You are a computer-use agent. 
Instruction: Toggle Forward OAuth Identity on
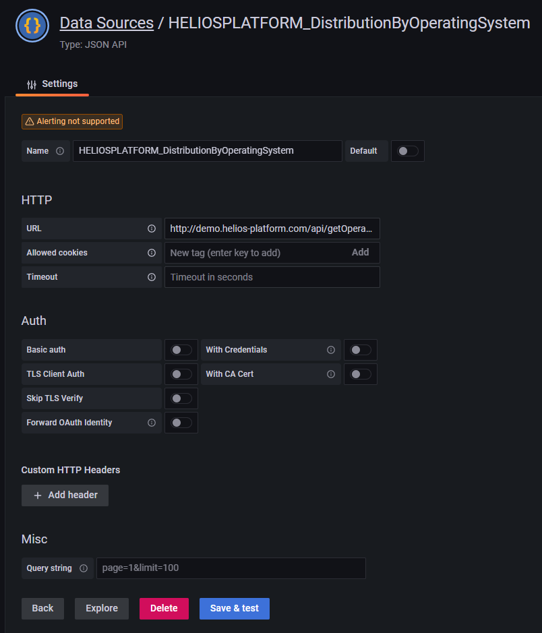[x=181, y=422]
